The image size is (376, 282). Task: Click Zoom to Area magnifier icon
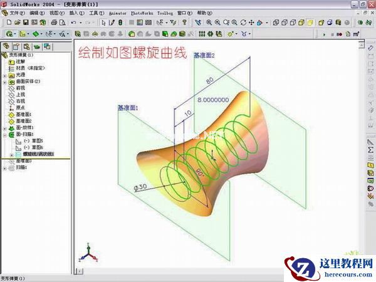pyautogui.click(x=217, y=23)
